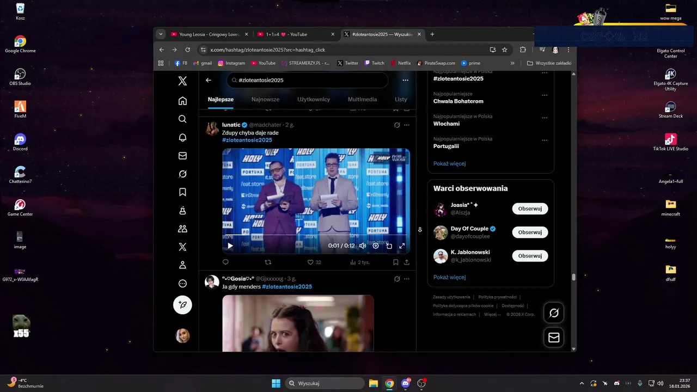Screen dimensions: 697x392
Task: Repost lunatic's post
Action: (x=268, y=262)
